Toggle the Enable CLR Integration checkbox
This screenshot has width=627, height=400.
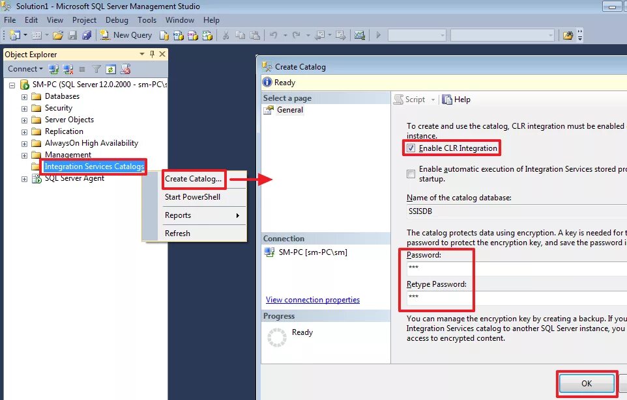(411, 148)
